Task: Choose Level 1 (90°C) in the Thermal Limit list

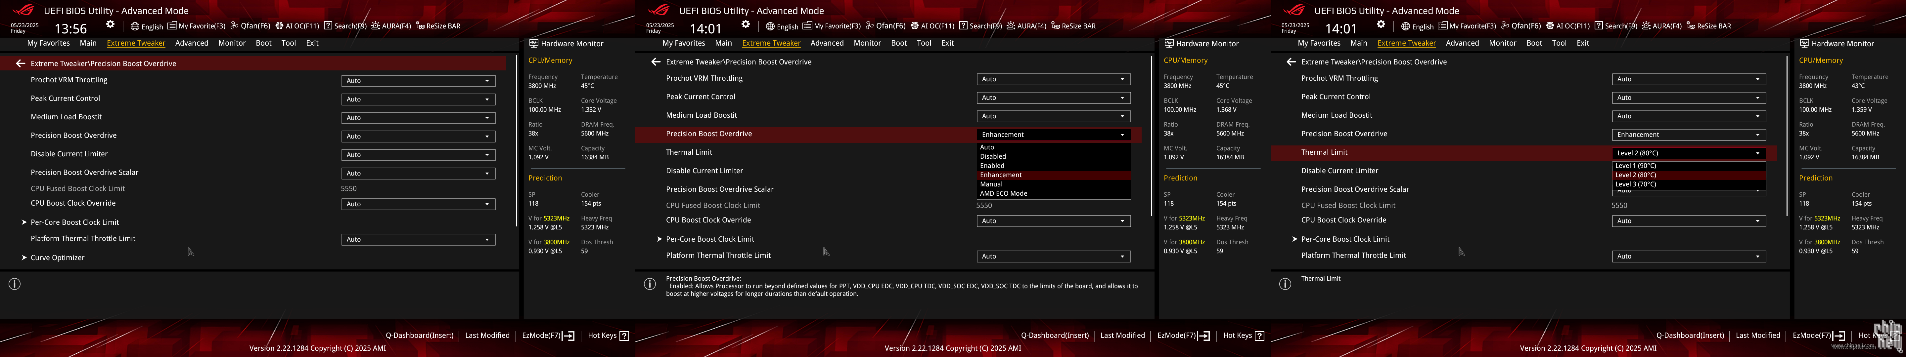Action: pos(1689,166)
